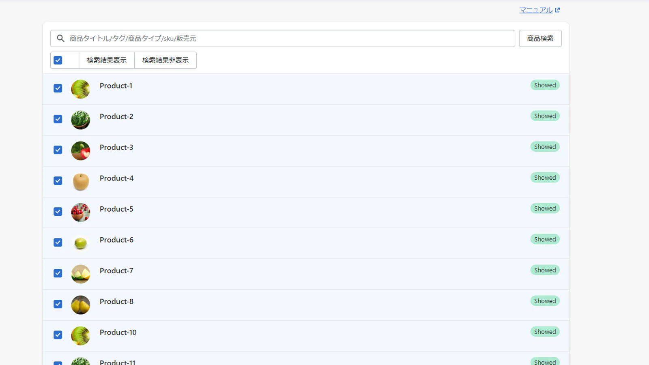The image size is (649, 365).
Task: Click the Product-1 kiwi thumbnail
Action: click(81, 89)
